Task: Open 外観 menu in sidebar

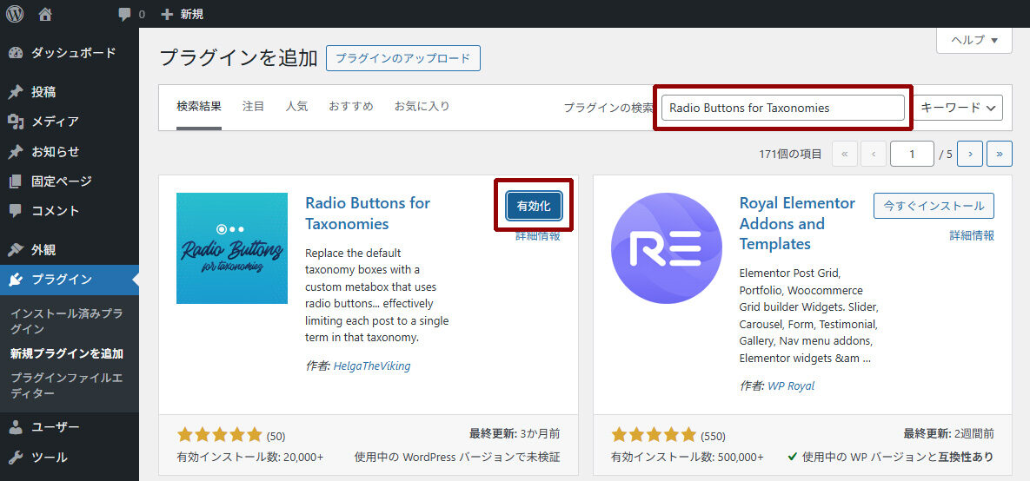Action: (x=70, y=249)
